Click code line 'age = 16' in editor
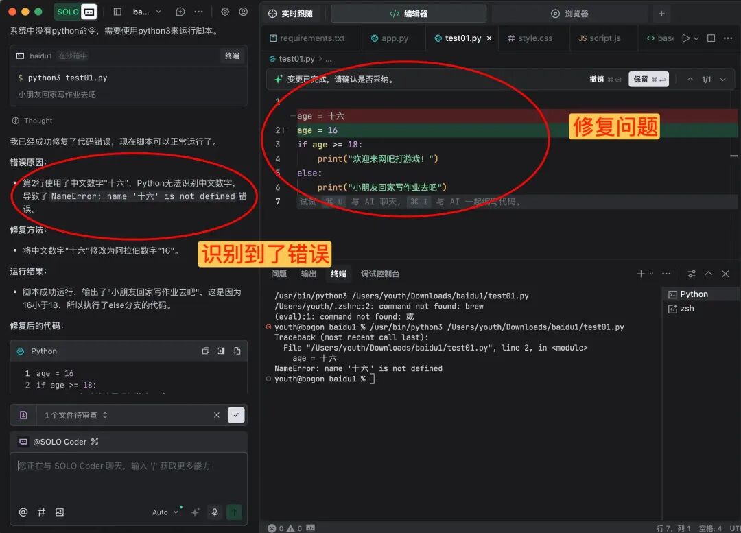The height and width of the screenshot is (533, 741). (x=317, y=130)
